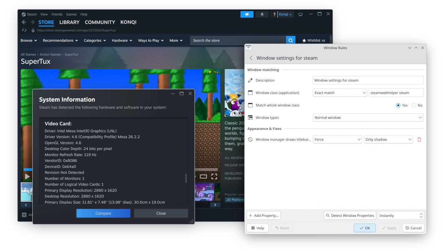The image size is (444, 250).
Task: Expand Categories menu in Steam store
Action: (95, 41)
